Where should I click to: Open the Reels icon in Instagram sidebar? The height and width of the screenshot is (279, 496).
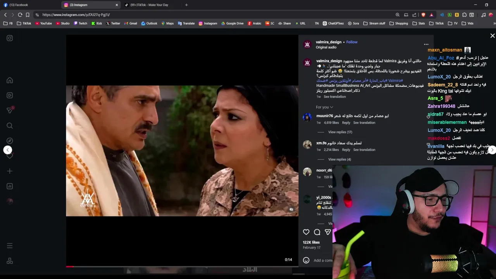pos(10,95)
